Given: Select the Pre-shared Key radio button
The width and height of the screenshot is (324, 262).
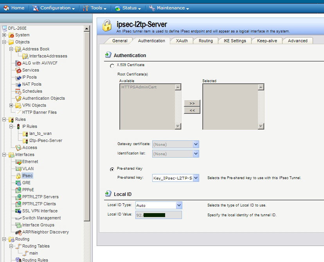Looking at the screenshot, I should coord(112,169).
